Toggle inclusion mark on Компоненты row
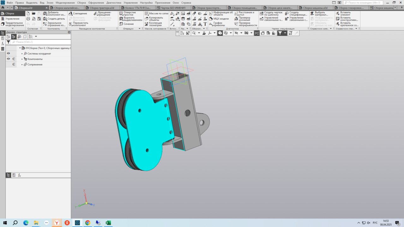404x227 pixels. pos(14,59)
